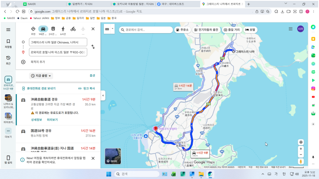
Task: Expand the '더보기' sidebar item
Action: tap(8, 132)
